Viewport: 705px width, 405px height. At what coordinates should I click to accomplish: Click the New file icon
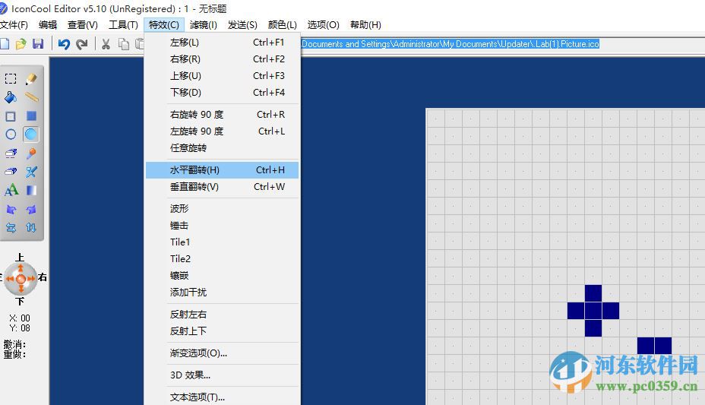point(5,43)
